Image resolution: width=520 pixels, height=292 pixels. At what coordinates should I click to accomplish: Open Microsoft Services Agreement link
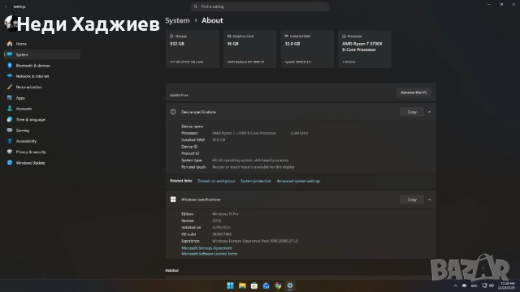(206, 248)
